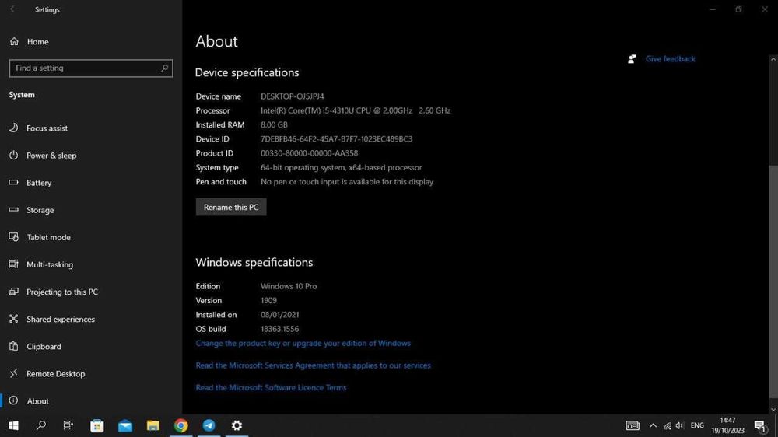Open the Windows Start menu
Image resolution: width=778 pixels, height=437 pixels.
pos(14,425)
